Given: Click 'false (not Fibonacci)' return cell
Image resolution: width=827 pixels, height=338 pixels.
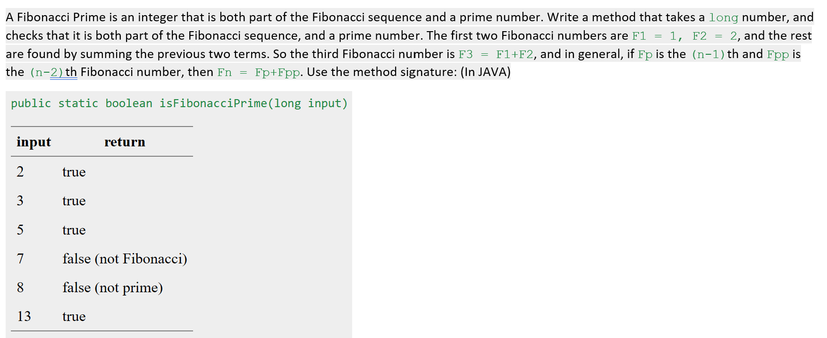Looking at the screenshot, I should (x=125, y=259).
